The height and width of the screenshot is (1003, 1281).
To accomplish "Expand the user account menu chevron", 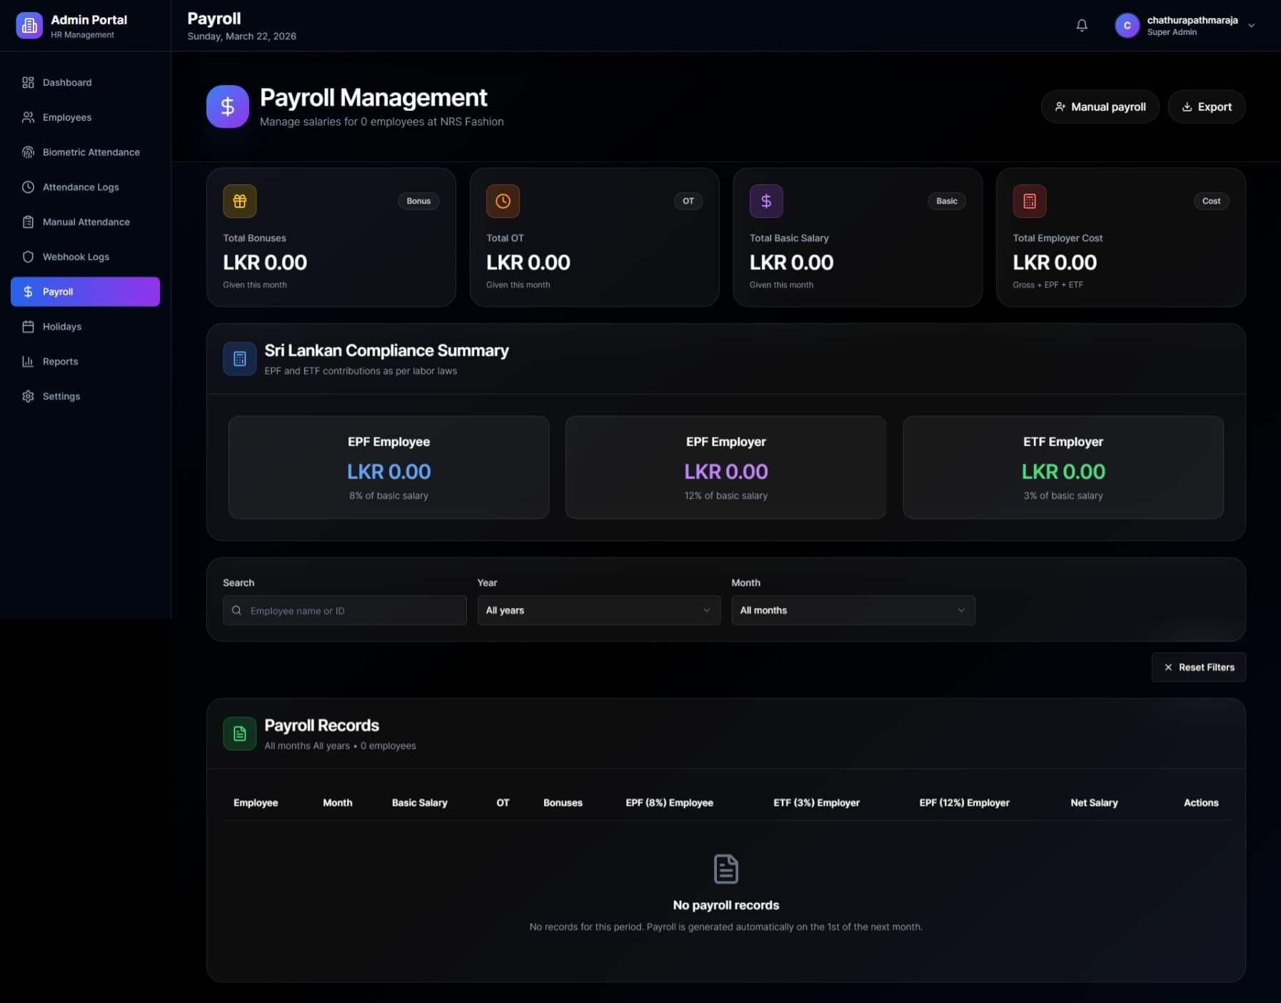I will click(x=1251, y=25).
